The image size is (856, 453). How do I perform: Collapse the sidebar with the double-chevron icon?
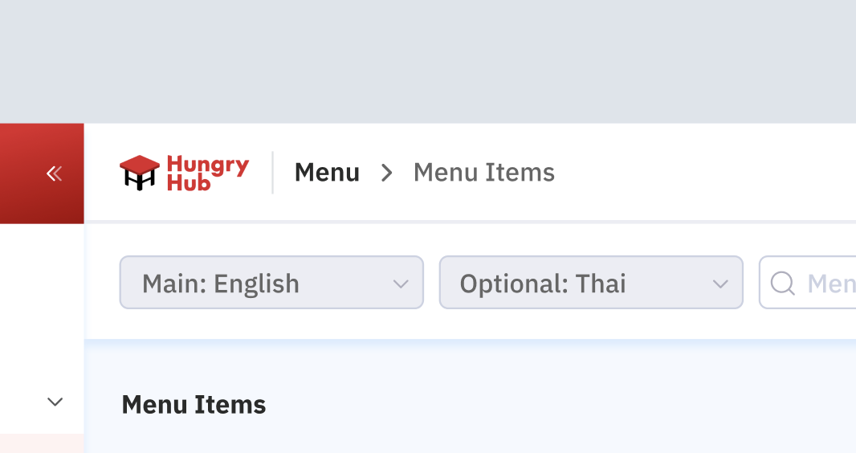coord(54,173)
